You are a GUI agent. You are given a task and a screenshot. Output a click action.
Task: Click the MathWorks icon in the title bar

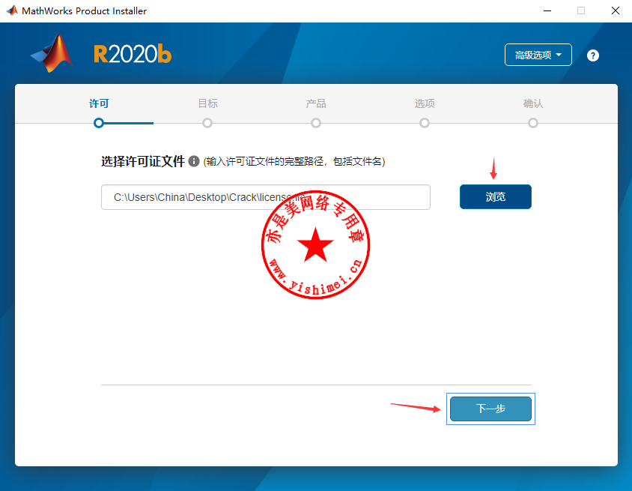point(12,10)
